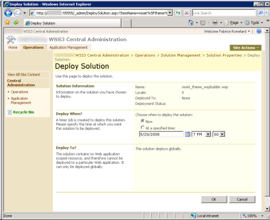Image resolution: width=270 pixels, height=220 pixels.
Task: Click the Recycle Bin icon
Action: (10, 112)
